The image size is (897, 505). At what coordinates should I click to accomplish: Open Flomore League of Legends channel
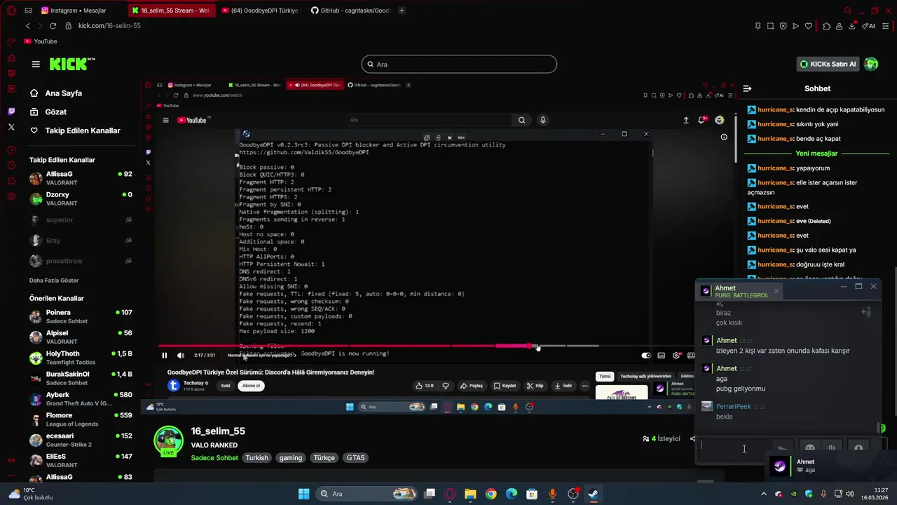(x=81, y=419)
